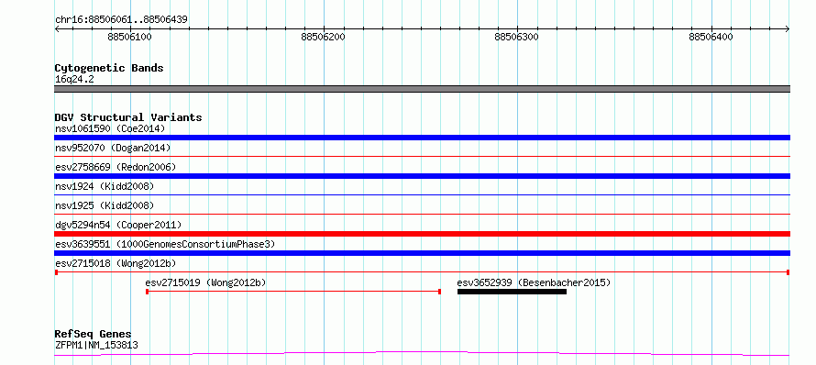Open the esv2758669 (Redon2006) label

pyautogui.click(x=116, y=167)
